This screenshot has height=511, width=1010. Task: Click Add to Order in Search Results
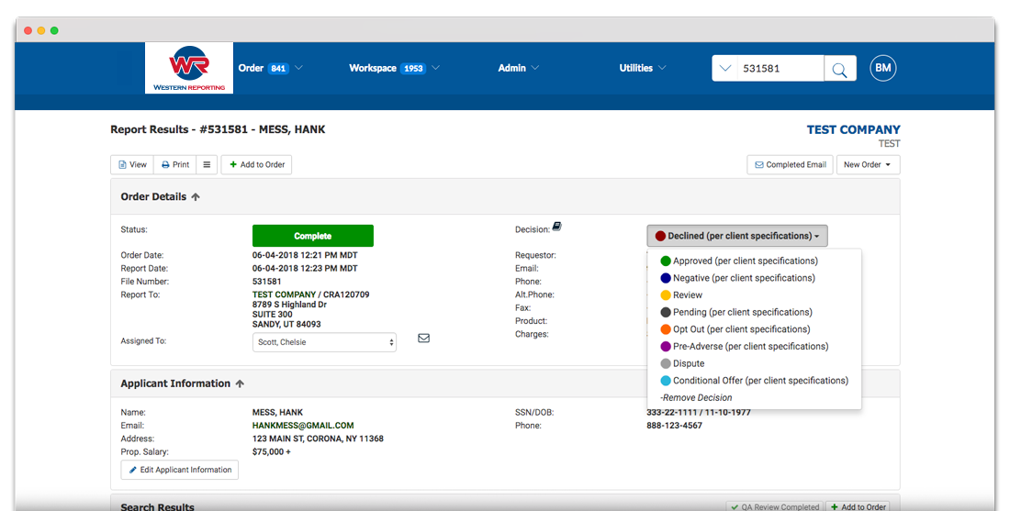[x=858, y=507]
